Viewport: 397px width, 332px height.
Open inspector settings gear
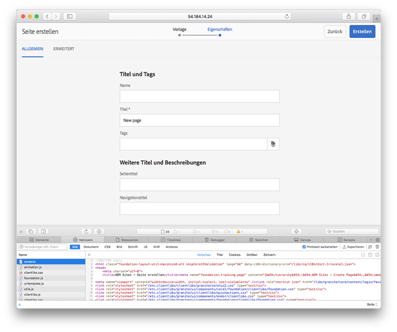pos(377,239)
